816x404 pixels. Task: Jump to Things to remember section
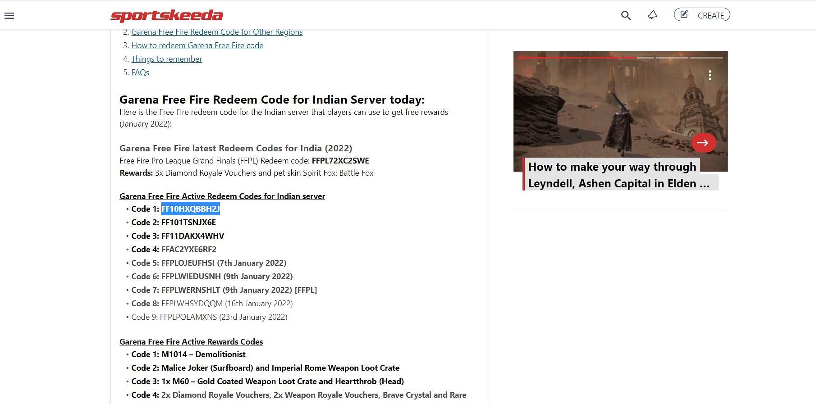166,59
